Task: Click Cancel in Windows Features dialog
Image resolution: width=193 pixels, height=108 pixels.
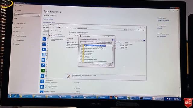Action: (110, 65)
